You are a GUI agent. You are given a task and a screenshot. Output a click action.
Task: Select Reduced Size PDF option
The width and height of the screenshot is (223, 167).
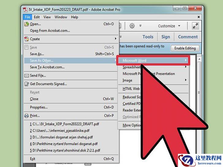click(x=132, y=97)
